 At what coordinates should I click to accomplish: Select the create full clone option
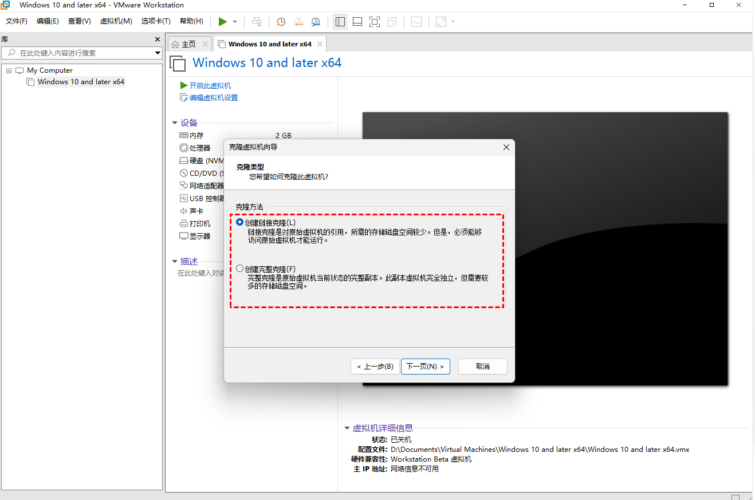click(239, 269)
